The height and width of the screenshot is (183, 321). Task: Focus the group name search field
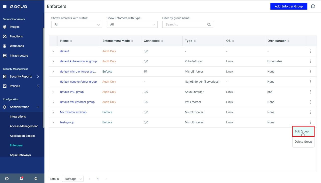tap(188, 24)
